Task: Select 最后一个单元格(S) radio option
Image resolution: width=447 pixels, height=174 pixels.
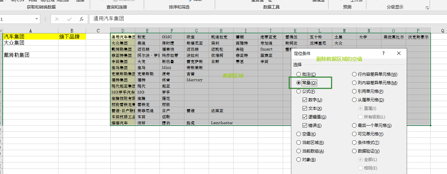Action: click(372, 126)
